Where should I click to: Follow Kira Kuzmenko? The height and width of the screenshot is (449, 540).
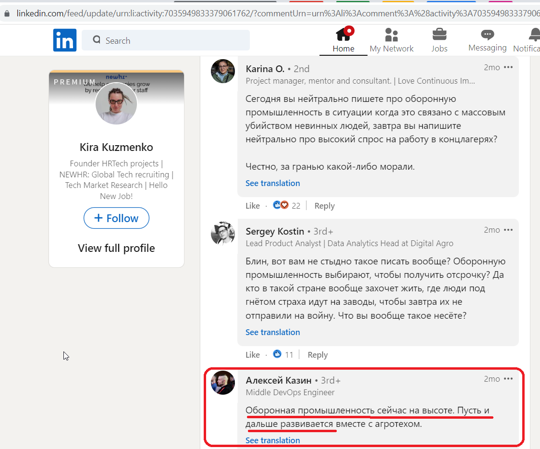point(116,218)
